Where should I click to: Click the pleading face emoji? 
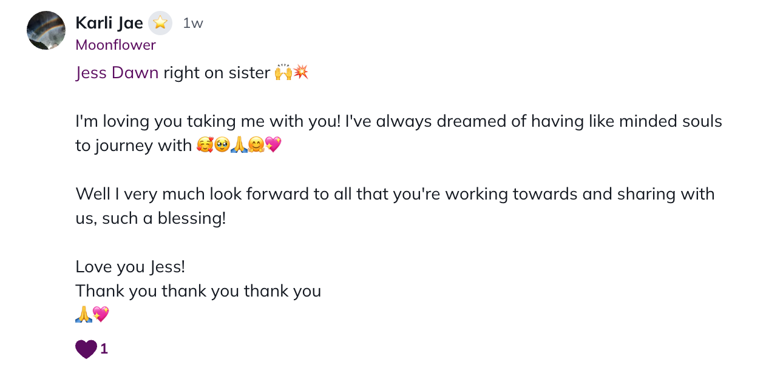(222, 146)
